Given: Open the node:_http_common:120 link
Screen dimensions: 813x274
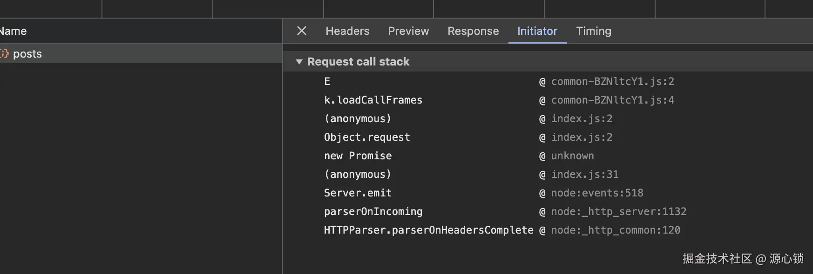Looking at the screenshot, I should (616, 230).
